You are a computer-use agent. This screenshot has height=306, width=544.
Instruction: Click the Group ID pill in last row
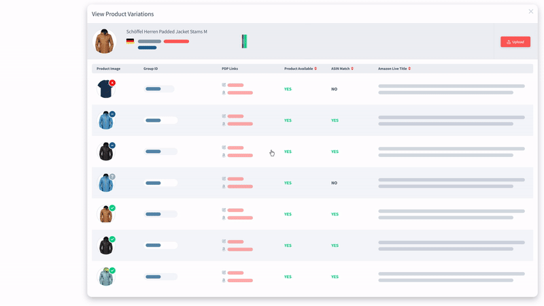[160, 277]
